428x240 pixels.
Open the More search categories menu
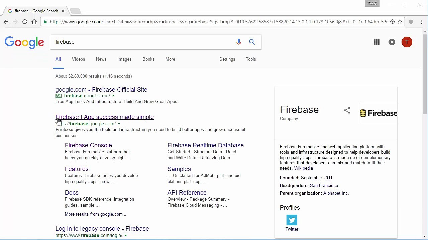click(170, 59)
